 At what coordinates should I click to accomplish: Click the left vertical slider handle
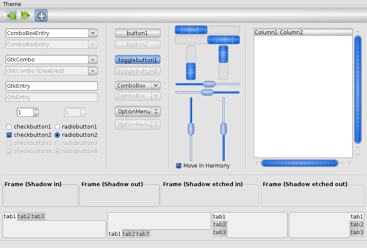(191, 129)
